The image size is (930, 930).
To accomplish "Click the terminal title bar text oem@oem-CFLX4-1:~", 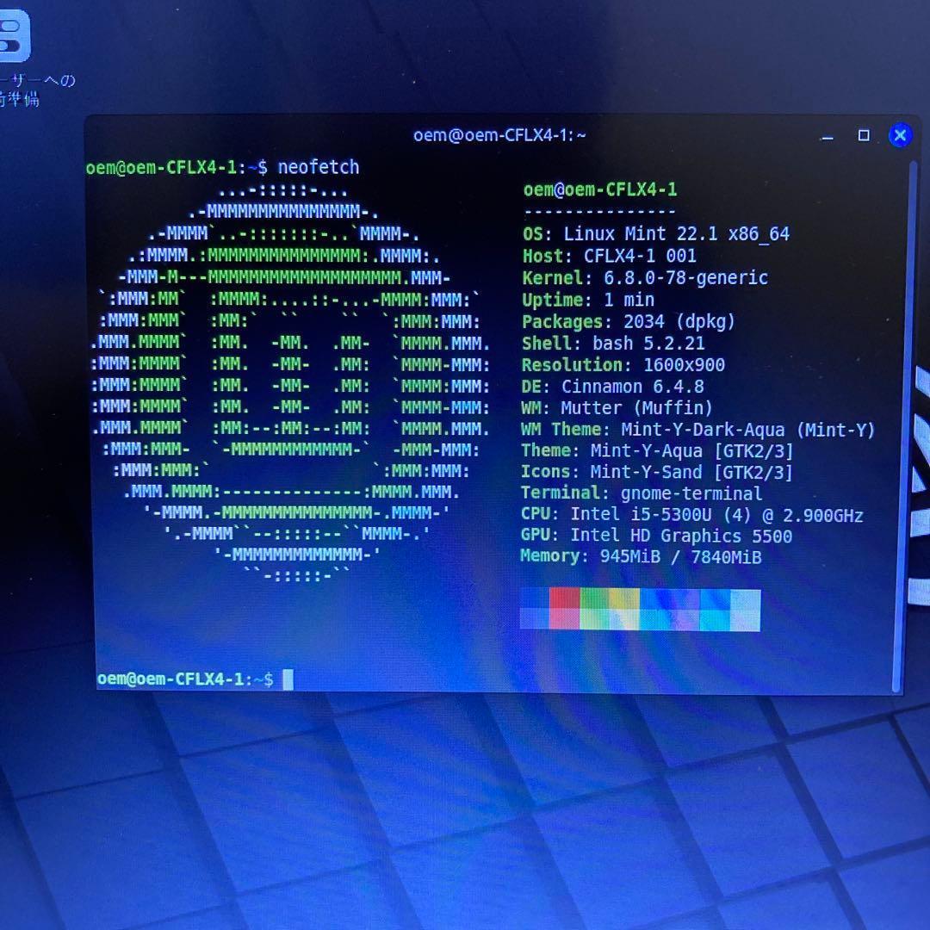I will [x=499, y=135].
